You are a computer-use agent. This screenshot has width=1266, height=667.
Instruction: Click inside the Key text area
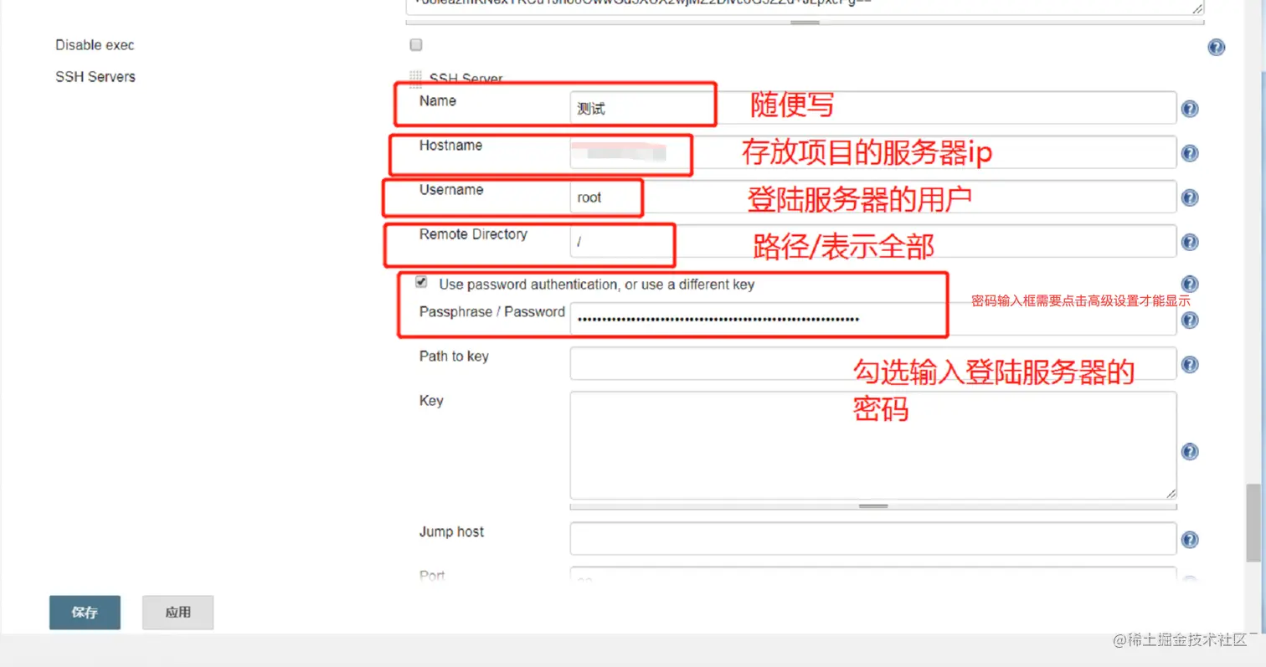(872, 445)
